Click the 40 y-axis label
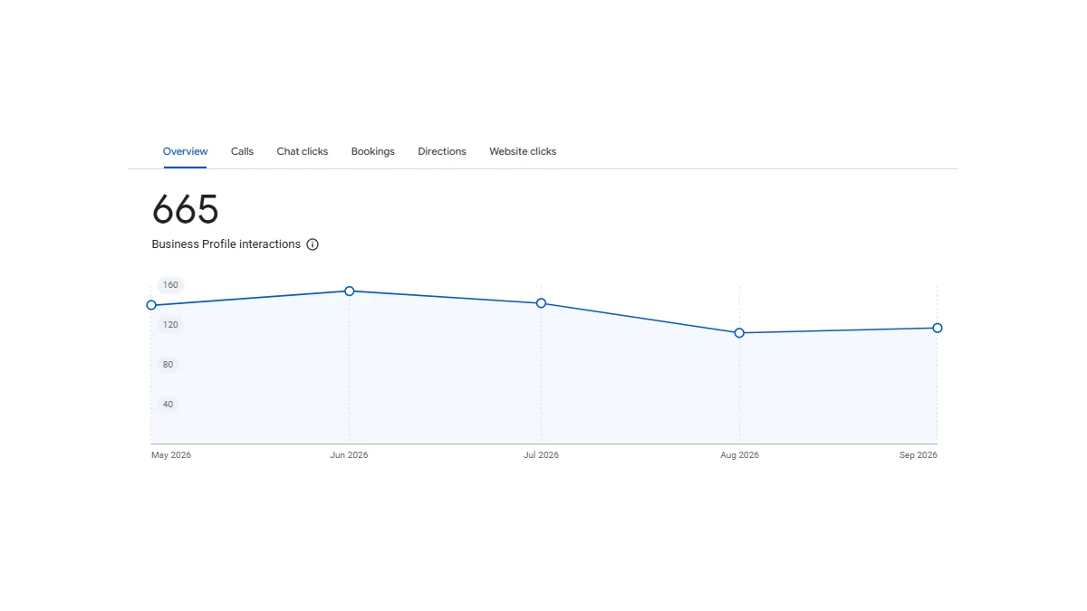The width and height of the screenshot is (1087, 611). point(168,405)
